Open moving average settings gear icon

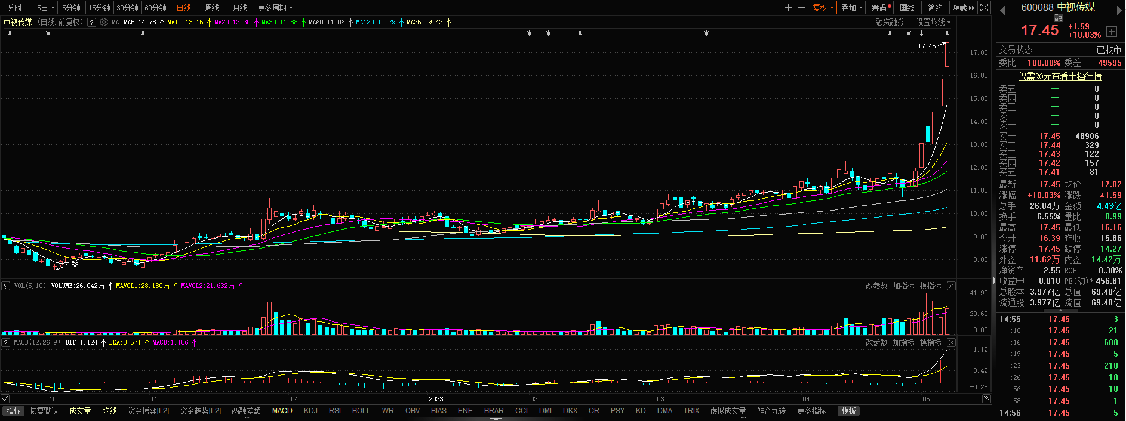[104, 22]
